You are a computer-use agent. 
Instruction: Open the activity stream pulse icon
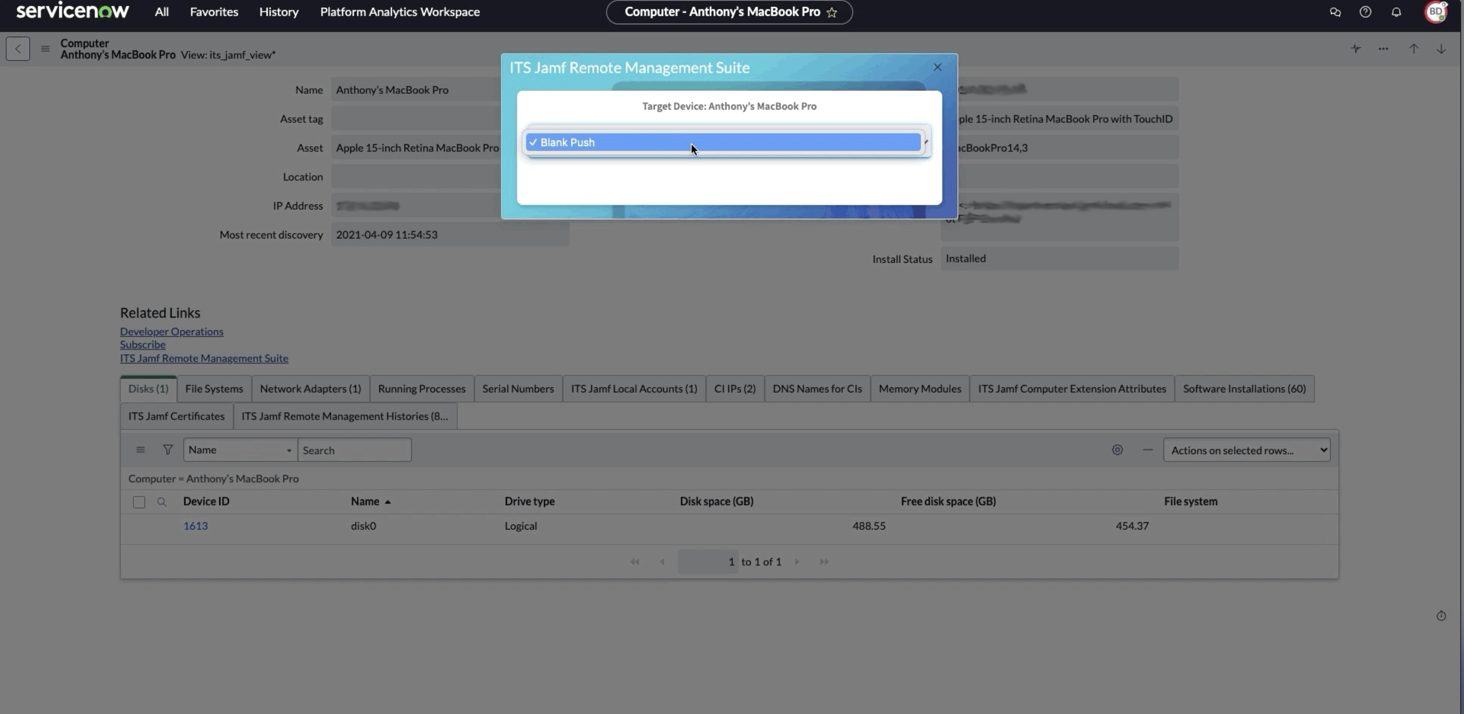tap(1356, 49)
